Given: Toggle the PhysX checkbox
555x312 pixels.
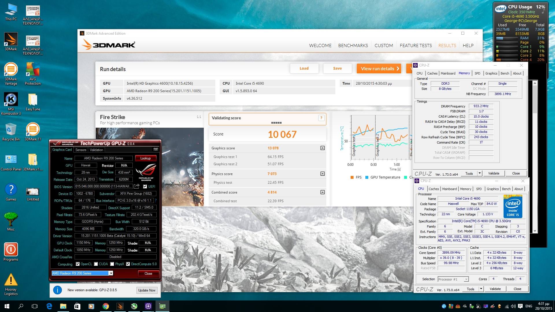Looking at the screenshot, I should click(x=112, y=264).
